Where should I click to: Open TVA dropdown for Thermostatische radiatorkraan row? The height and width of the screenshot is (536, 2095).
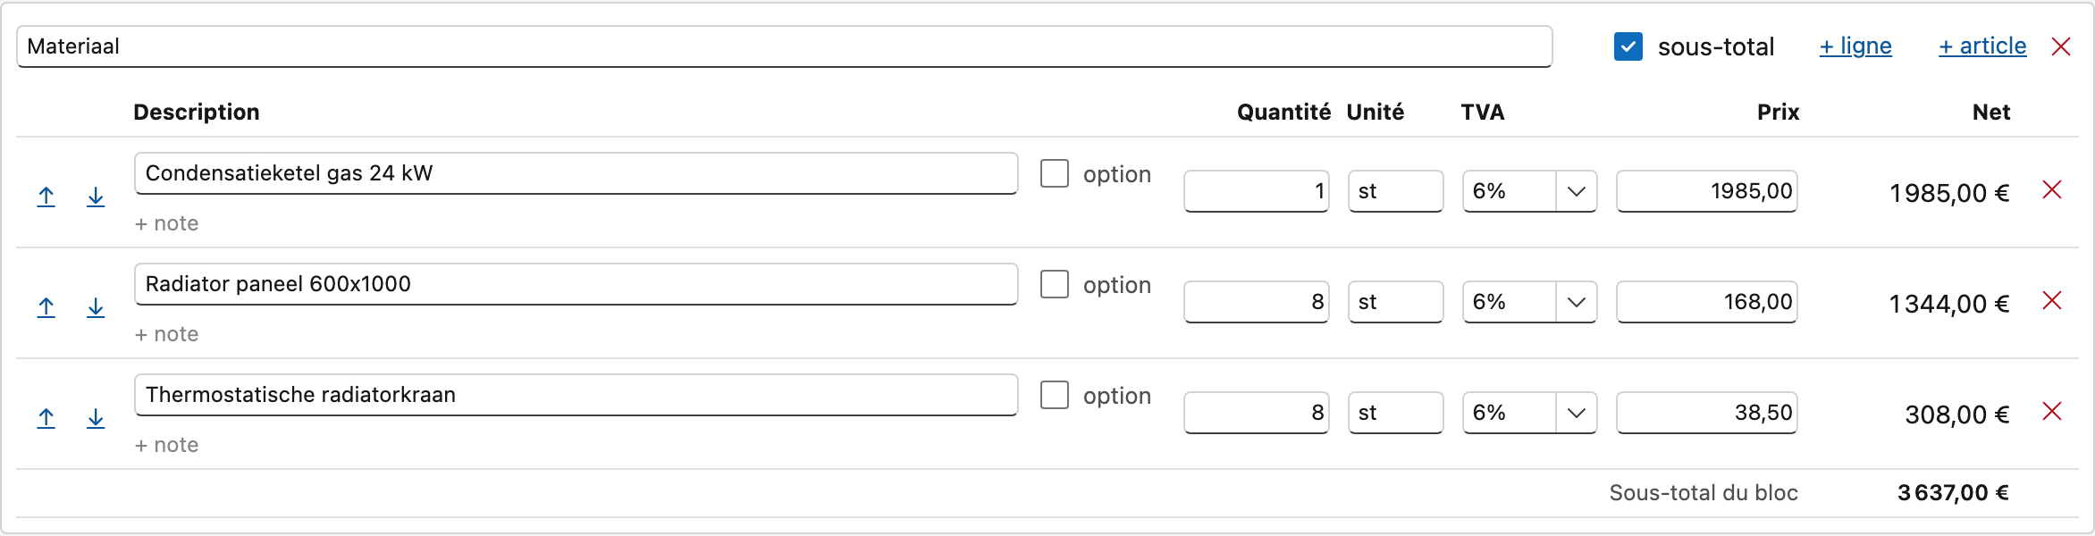tap(1529, 413)
